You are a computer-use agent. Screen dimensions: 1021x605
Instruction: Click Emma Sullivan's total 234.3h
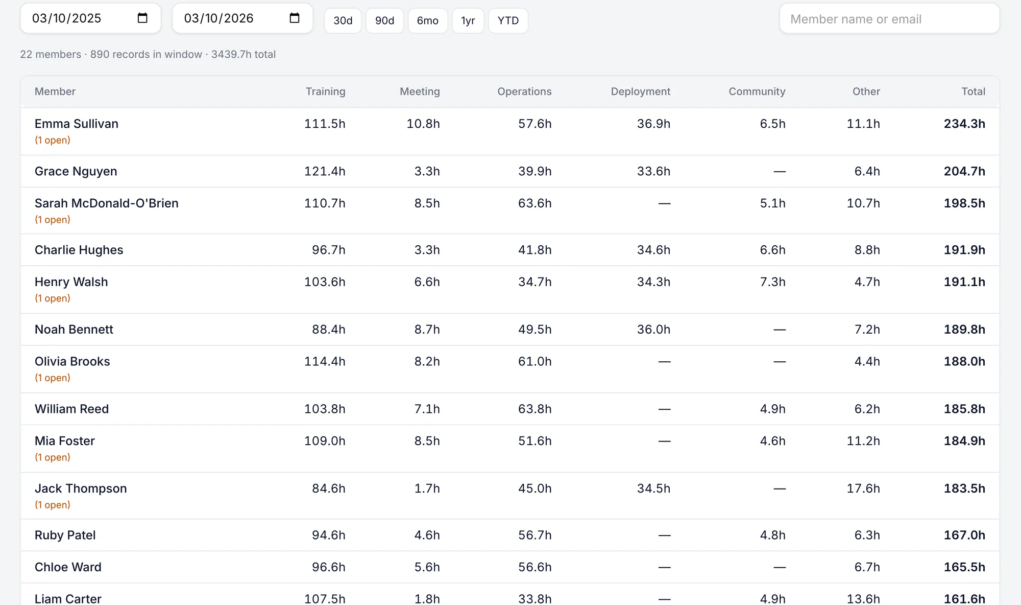[x=964, y=124]
